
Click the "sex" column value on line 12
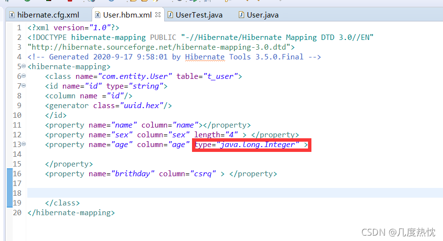(179, 134)
